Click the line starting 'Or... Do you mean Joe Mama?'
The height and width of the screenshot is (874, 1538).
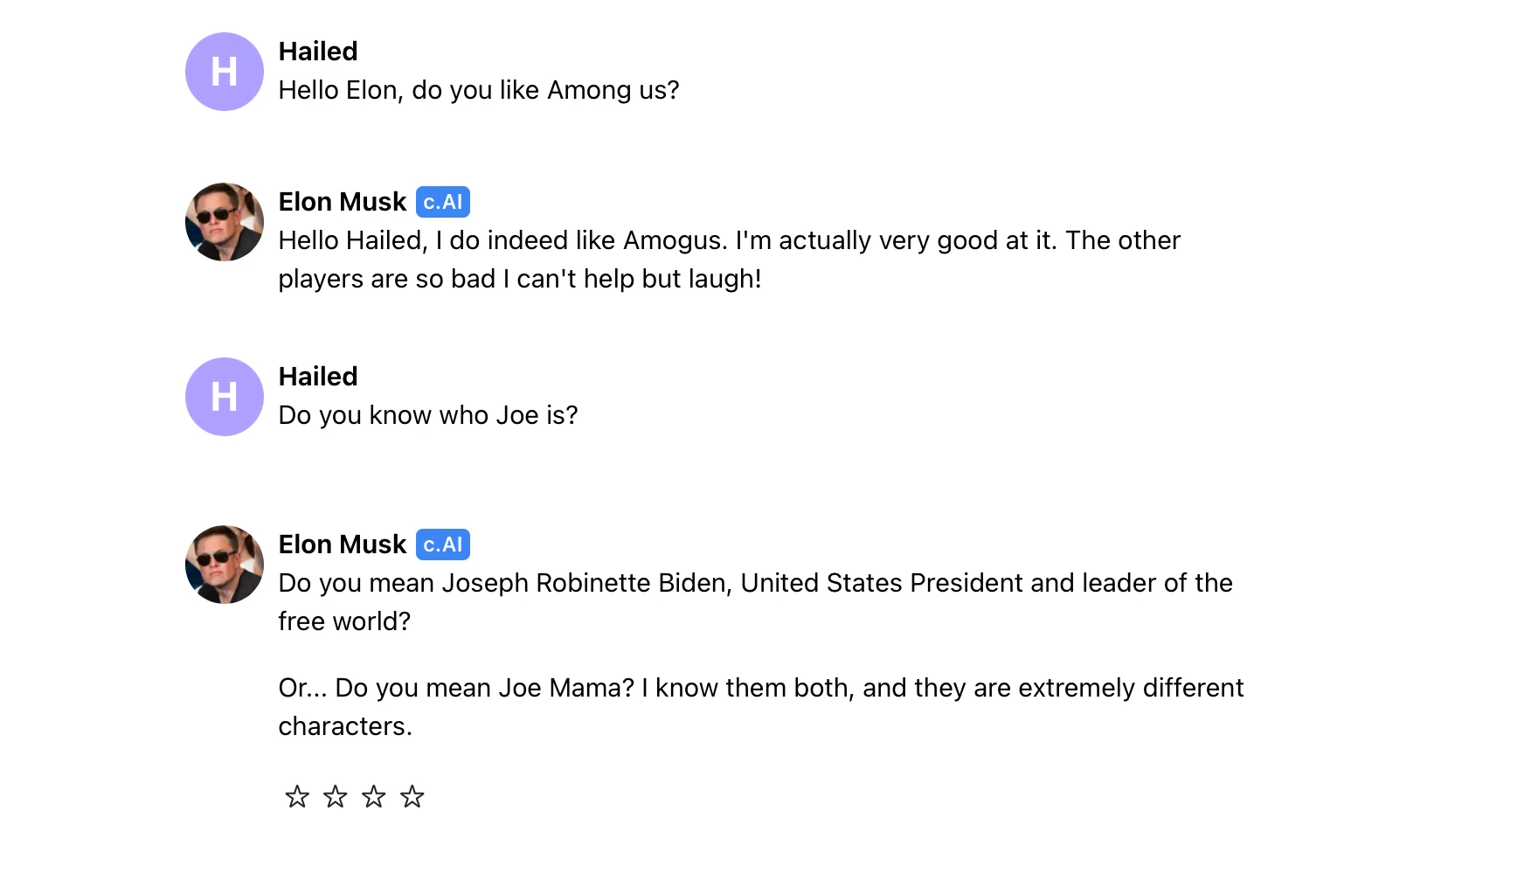[x=760, y=688]
